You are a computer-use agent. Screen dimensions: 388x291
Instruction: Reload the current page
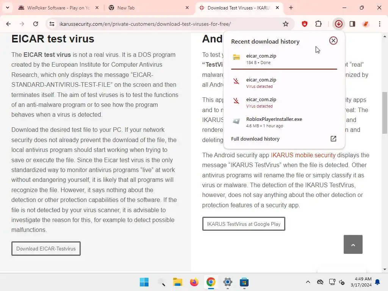pyautogui.click(x=36, y=24)
